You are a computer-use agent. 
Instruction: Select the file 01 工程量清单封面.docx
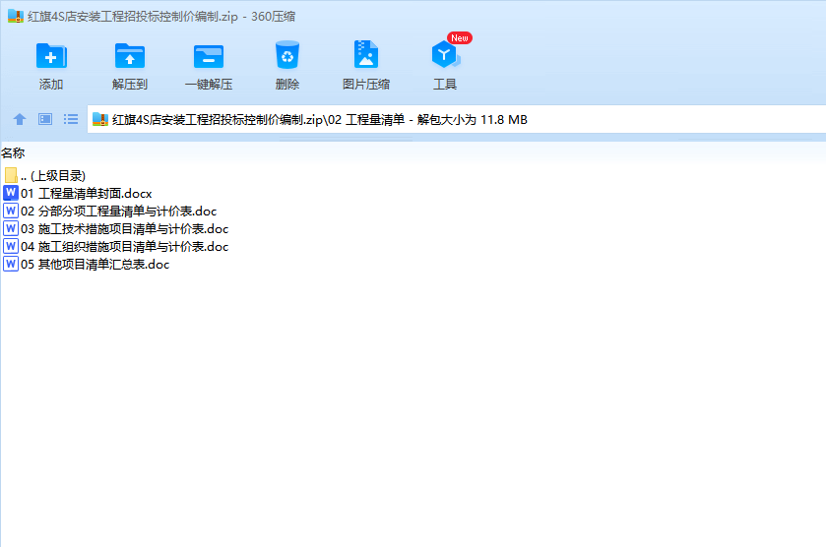(87, 193)
